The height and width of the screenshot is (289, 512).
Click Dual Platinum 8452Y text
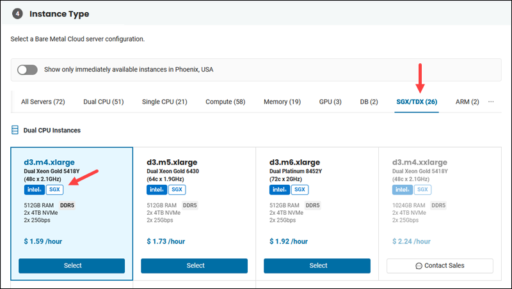pos(296,171)
